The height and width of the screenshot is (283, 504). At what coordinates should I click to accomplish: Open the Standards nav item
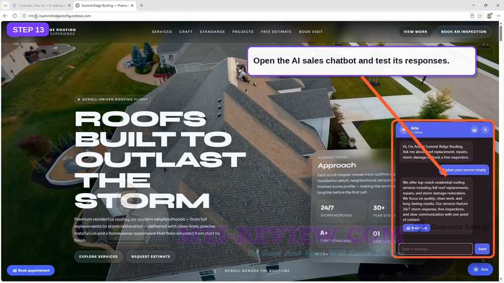click(212, 32)
